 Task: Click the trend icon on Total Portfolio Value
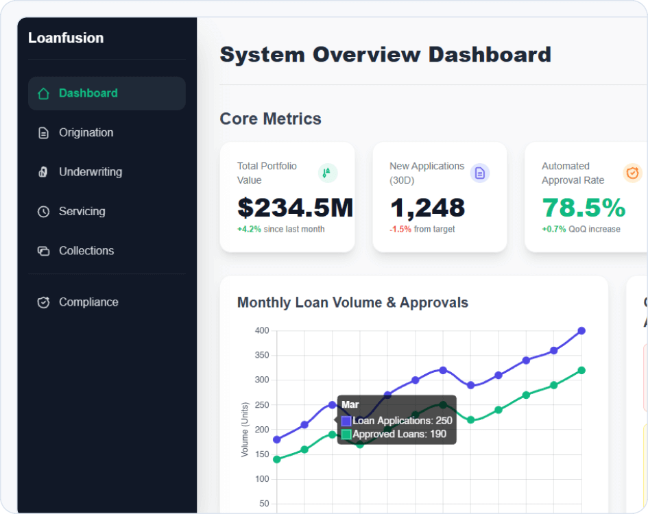pyautogui.click(x=328, y=173)
